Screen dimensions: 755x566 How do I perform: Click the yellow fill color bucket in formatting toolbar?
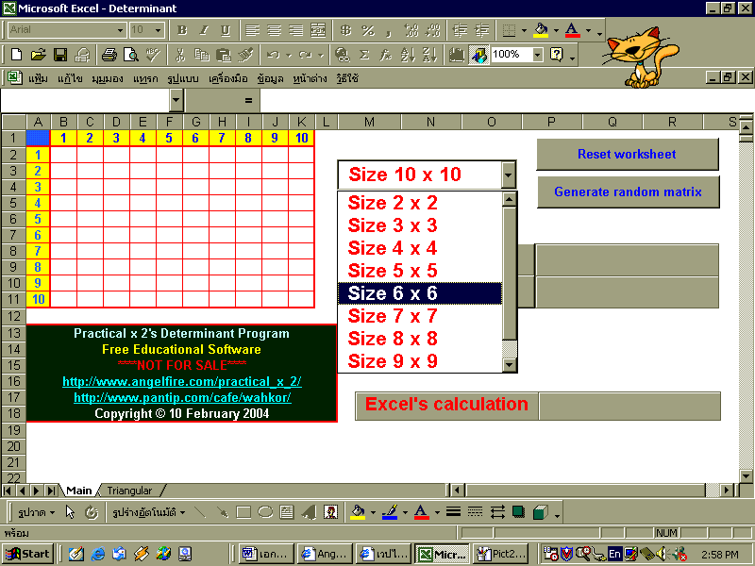pos(542,30)
